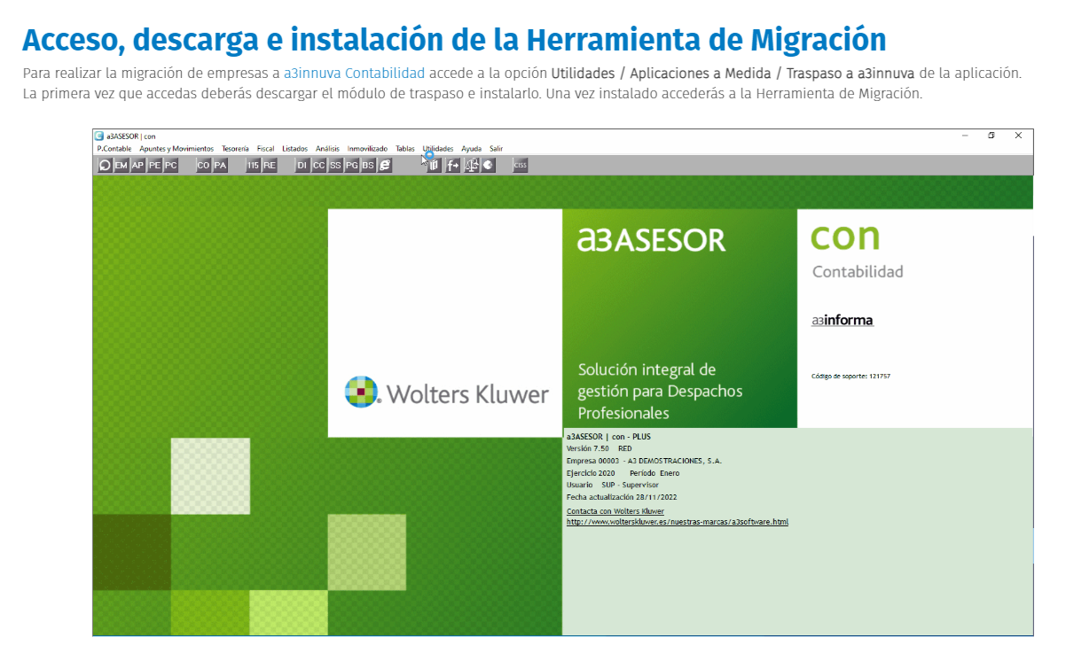The height and width of the screenshot is (661, 1066).
Task: Open the Listados menu
Action: [294, 149]
